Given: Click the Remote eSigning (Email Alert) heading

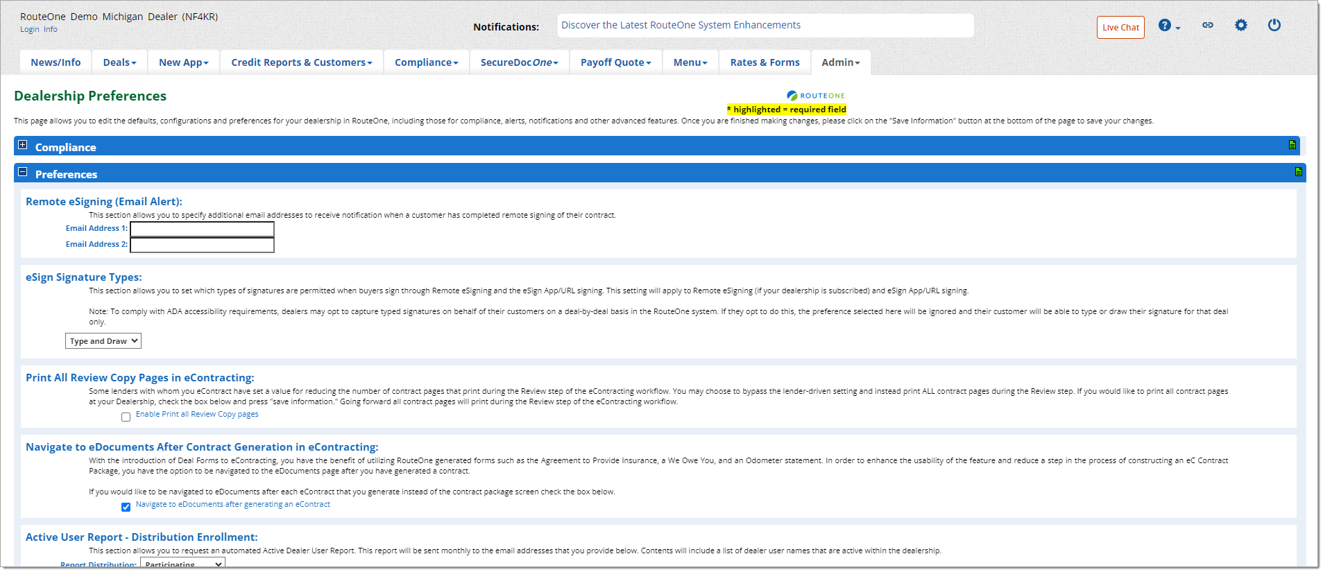Looking at the screenshot, I should click(x=104, y=202).
